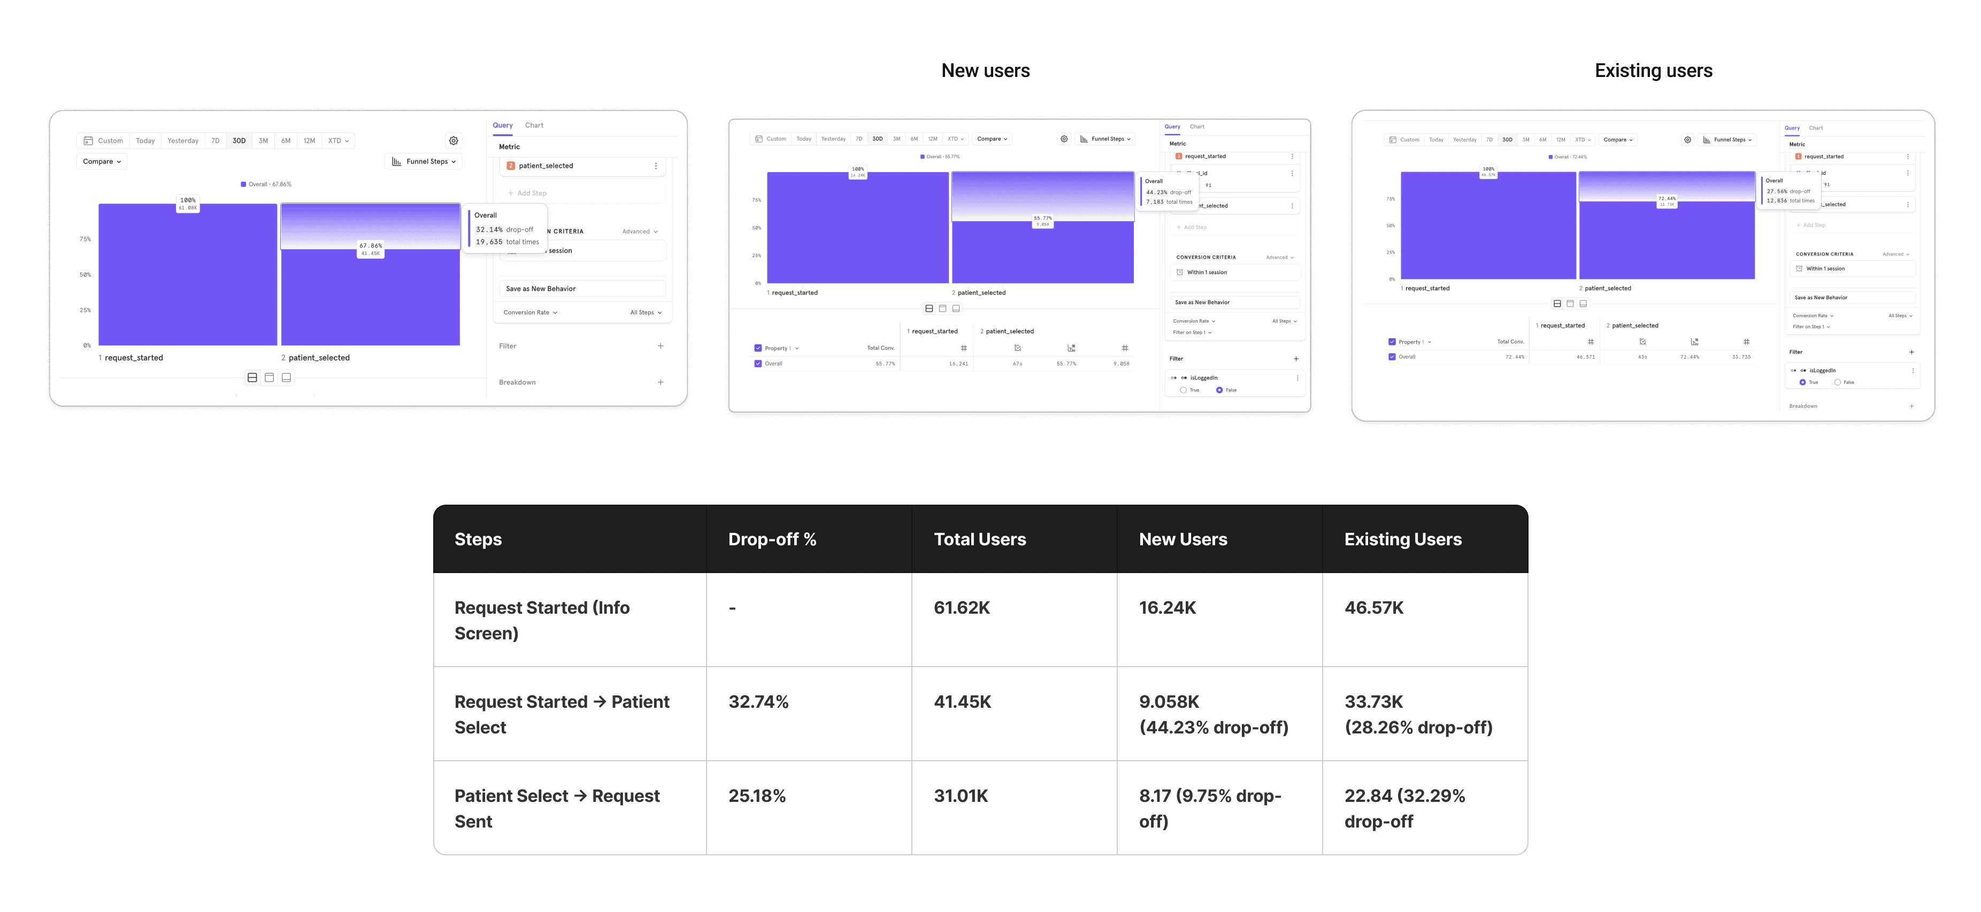This screenshot has height=912, width=1981.
Task: Open isLoggedIn filter options in New users screenshot
Action: pyautogui.click(x=1297, y=377)
